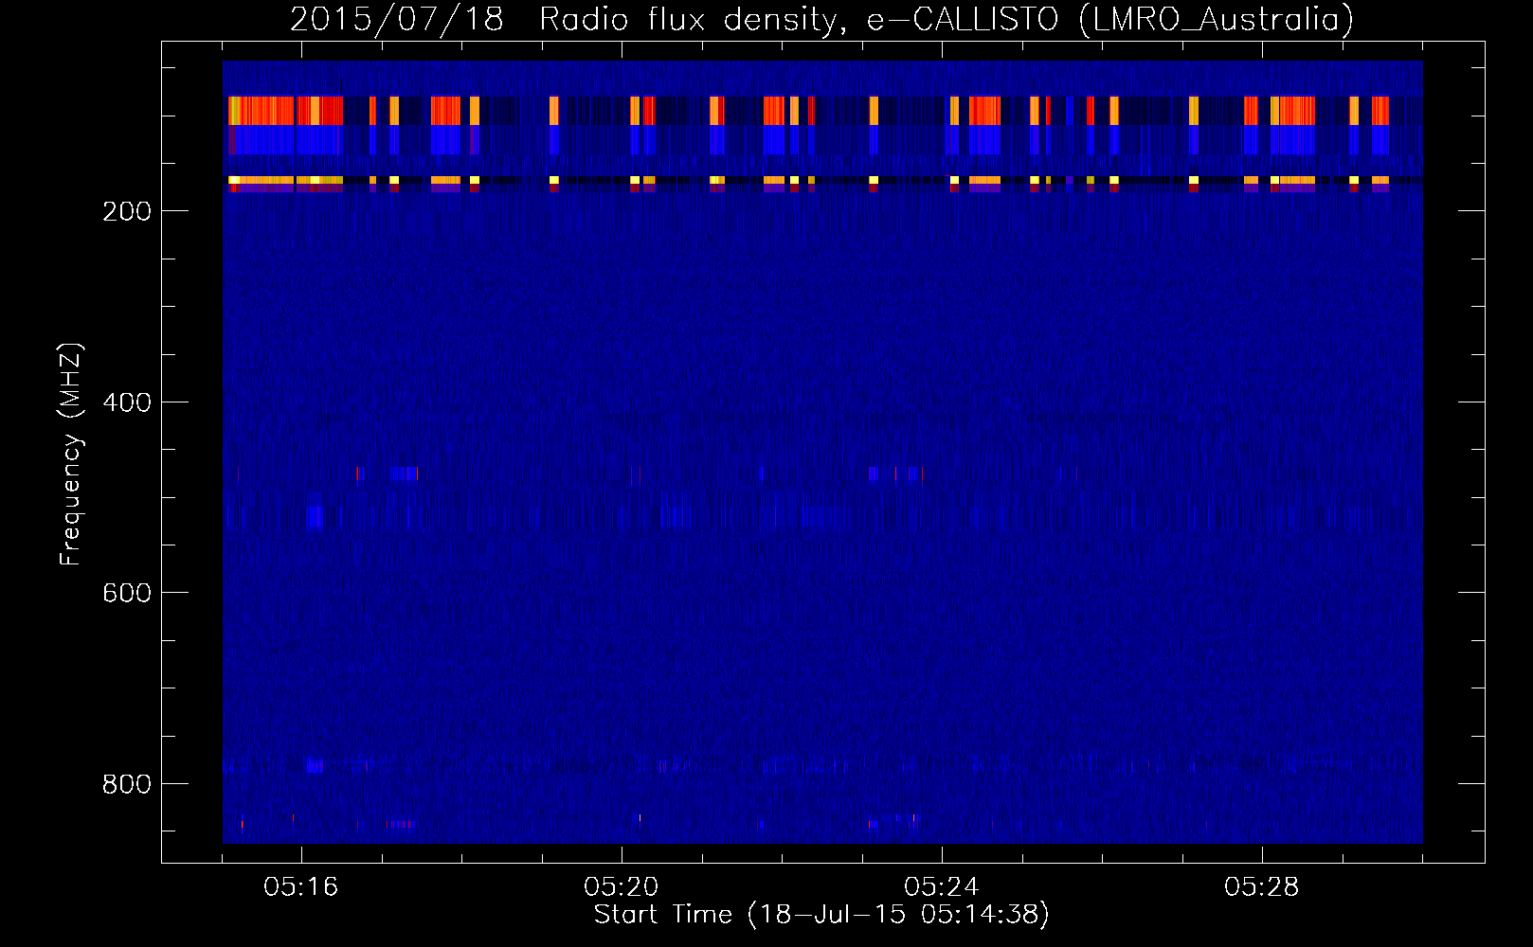Select the 600 frequency tick label
The image size is (1533, 947).
tap(127, 593)
